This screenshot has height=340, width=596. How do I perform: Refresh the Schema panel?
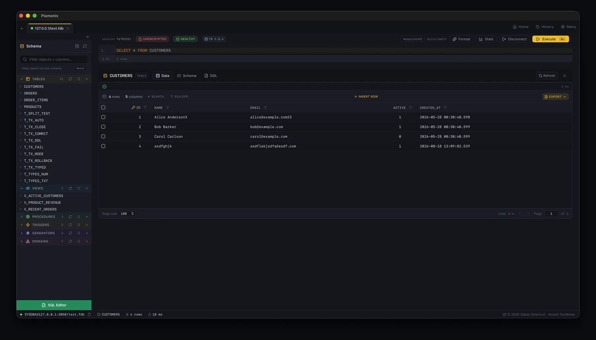85,46
